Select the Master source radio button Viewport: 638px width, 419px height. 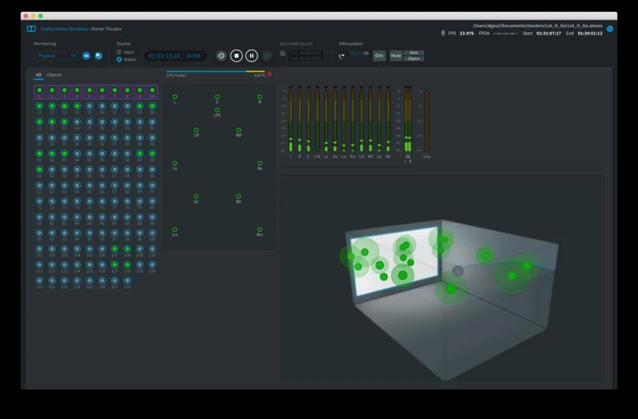119,59
